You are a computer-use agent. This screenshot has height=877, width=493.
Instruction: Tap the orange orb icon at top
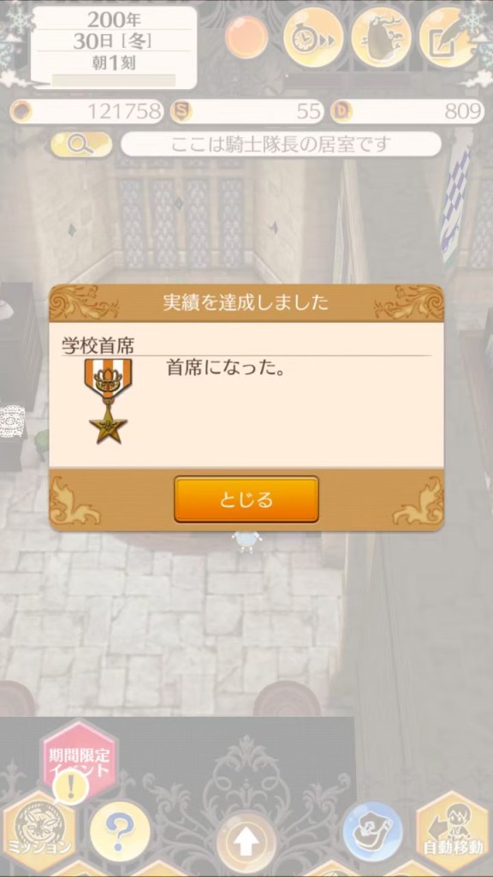pyautogui.click(x=246, y=37)
